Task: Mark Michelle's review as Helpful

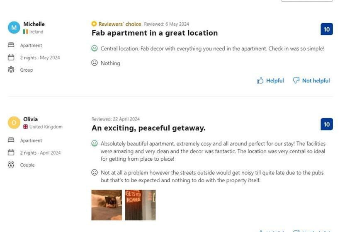Action: pyautogui.click(x=274, y=81)
